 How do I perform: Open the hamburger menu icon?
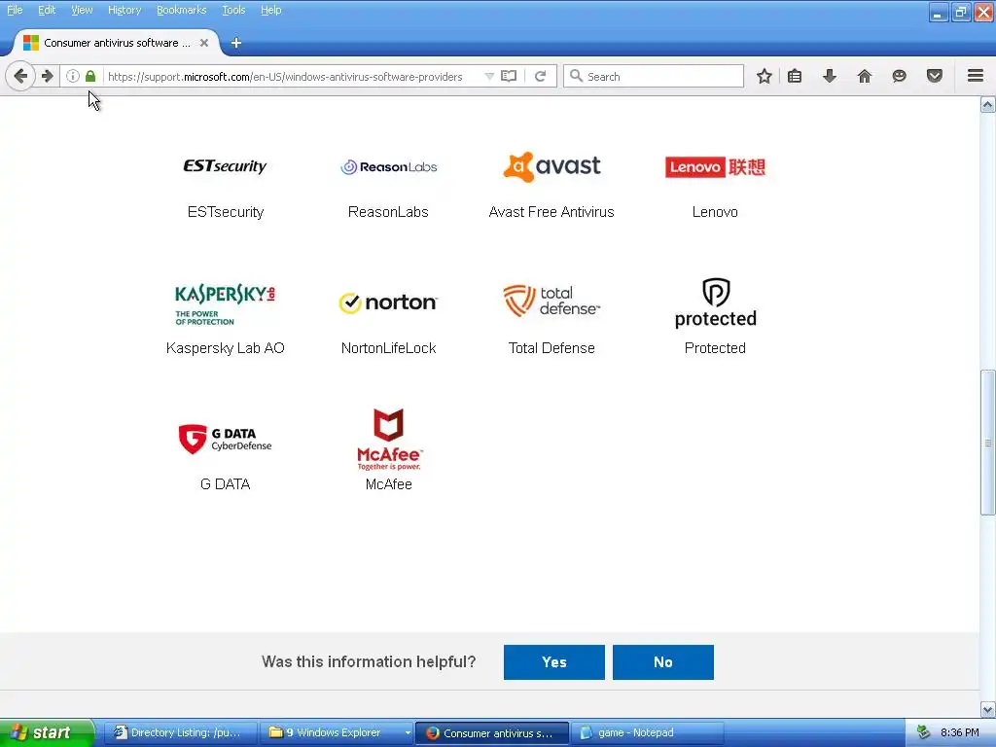pos(976,76)
